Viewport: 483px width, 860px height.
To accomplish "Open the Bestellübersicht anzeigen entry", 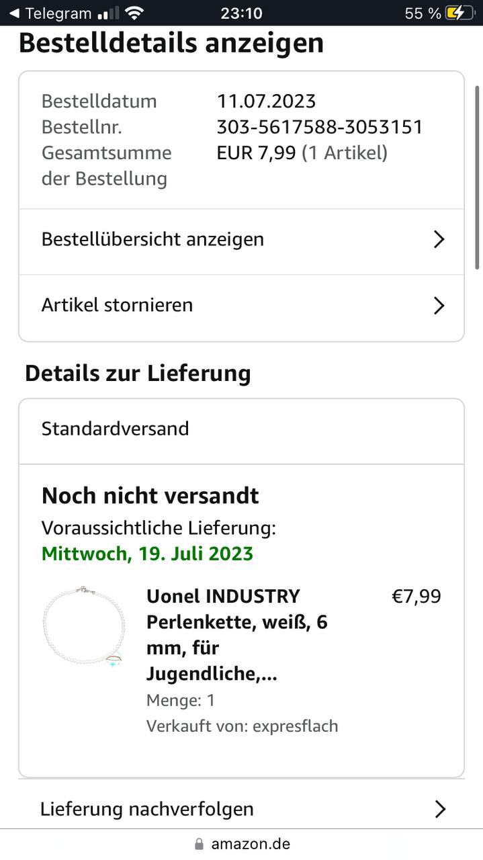I will tap(152, 239).
